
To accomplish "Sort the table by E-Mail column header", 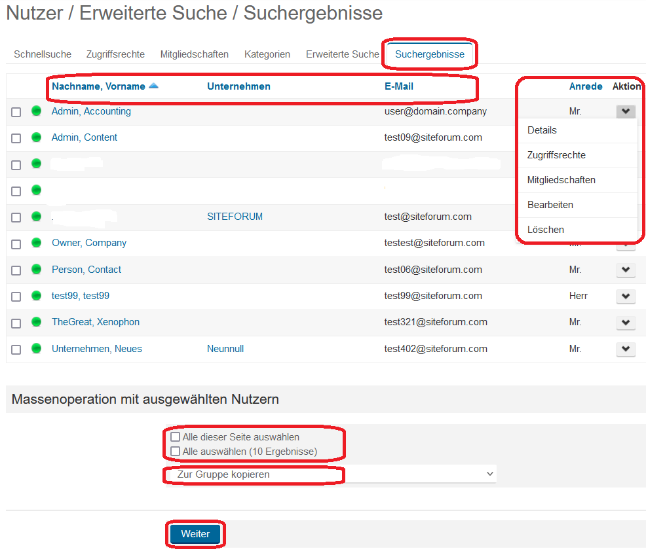I will click(x=398, y=86).
